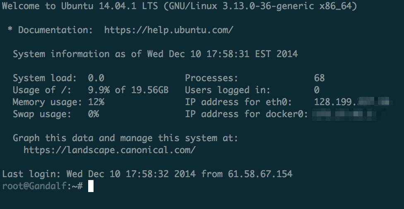The width and height of the screenshot is (404, 209).
Task: Click the Documentation asterisk bullet
Action: tap(10, 29)
